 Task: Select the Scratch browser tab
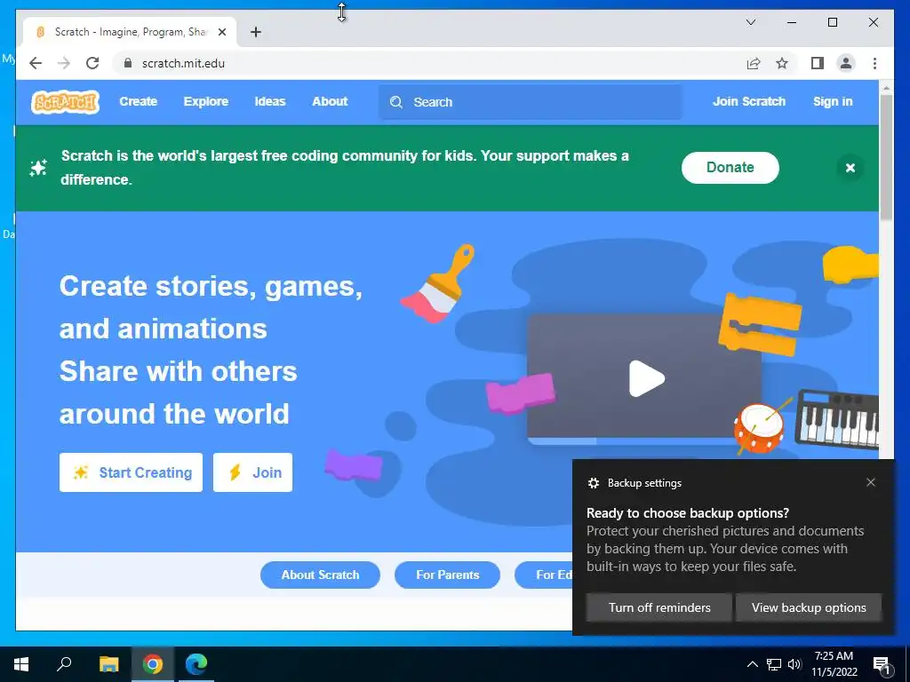[x=131, y=32]
